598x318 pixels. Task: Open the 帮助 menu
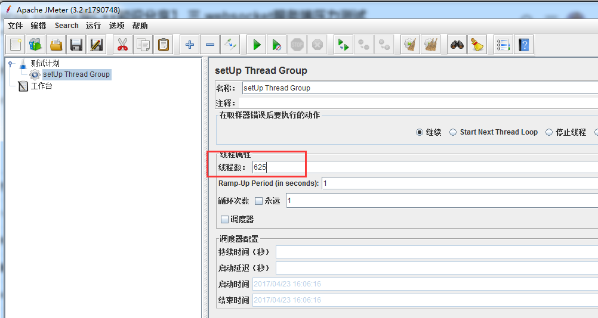(x=140, y=26)
